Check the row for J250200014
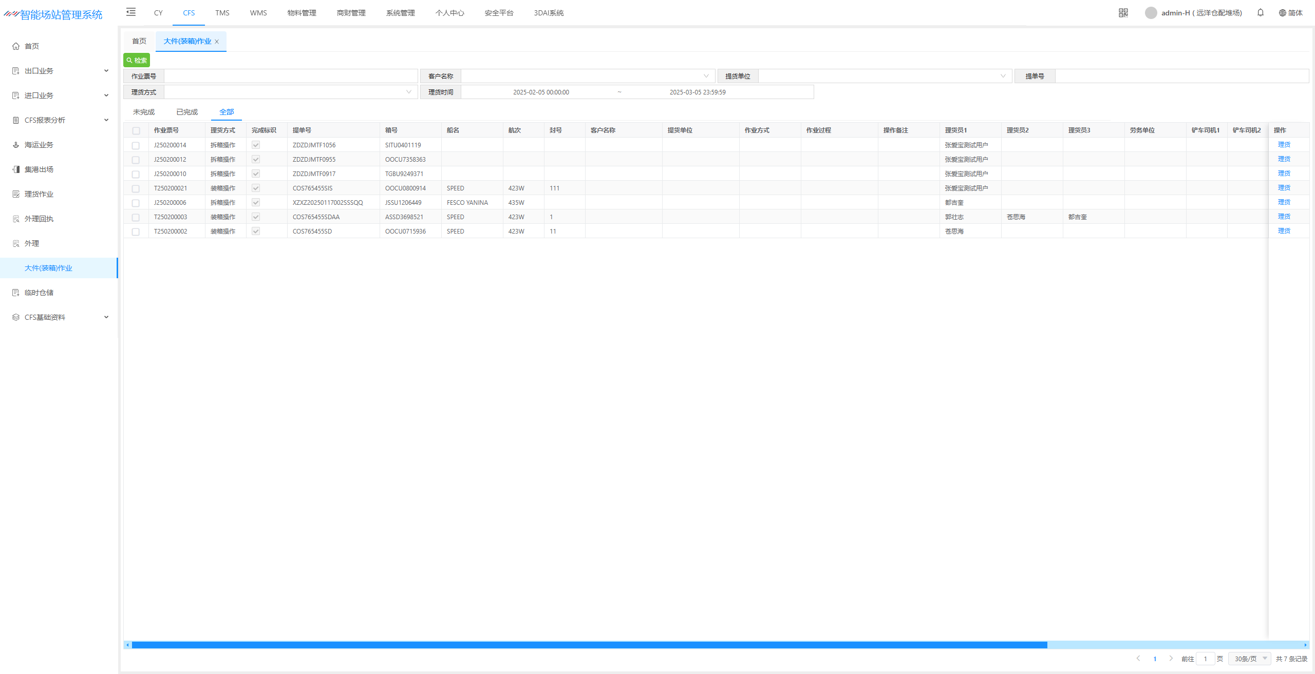1315x674 pixels. click(136, 146)
